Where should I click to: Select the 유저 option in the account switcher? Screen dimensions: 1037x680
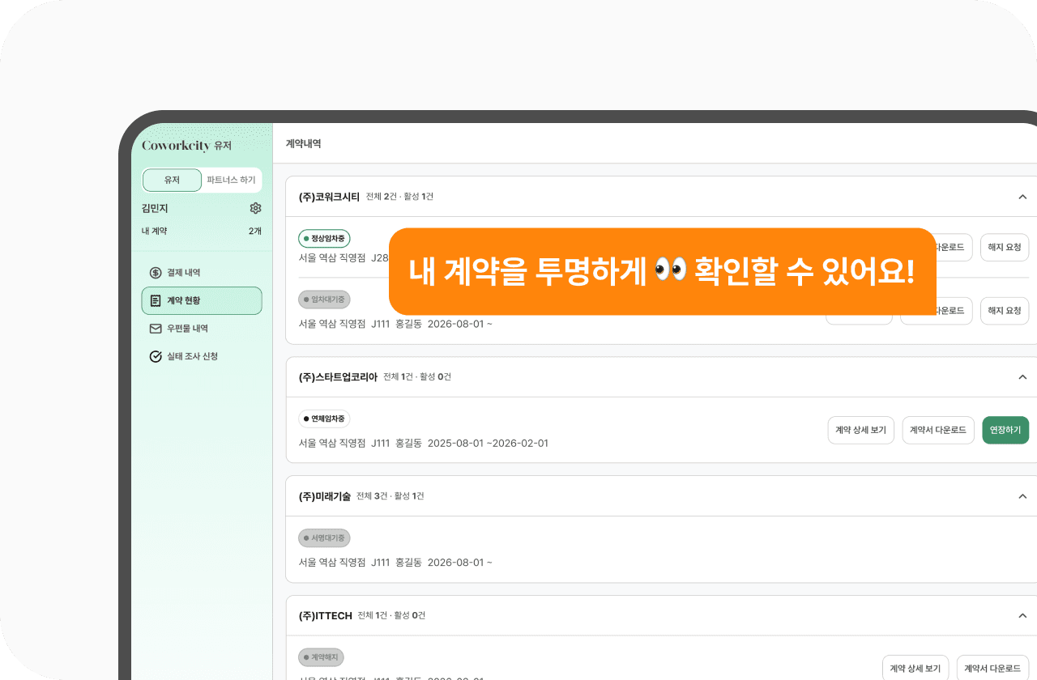click(x=172, y=181)
